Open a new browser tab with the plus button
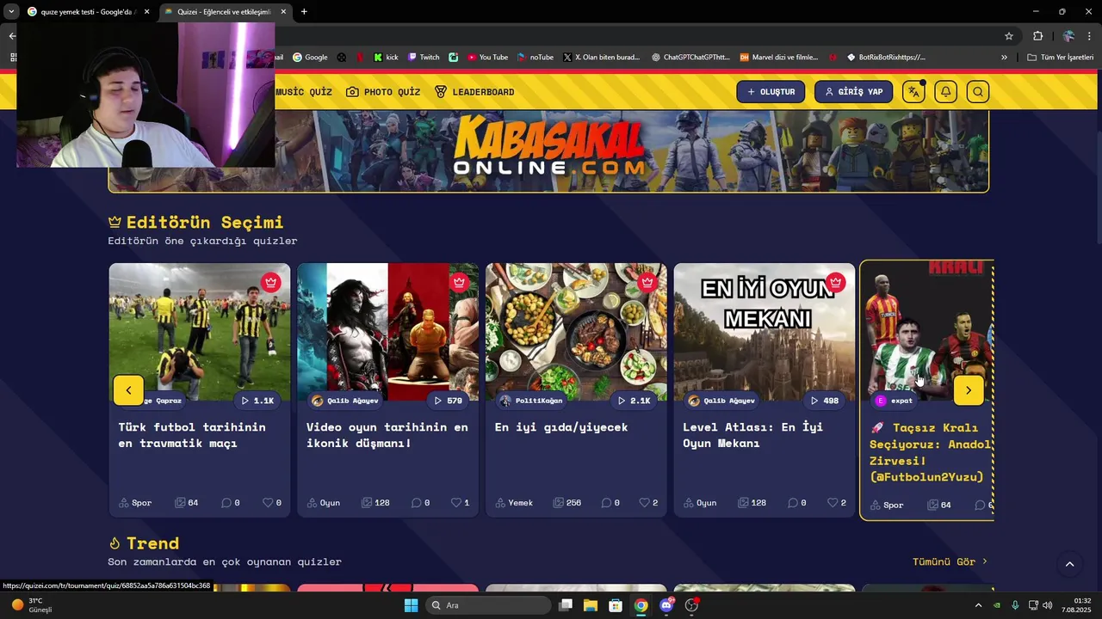Screen dimensions: 1102x619 [x=304, y=12]
